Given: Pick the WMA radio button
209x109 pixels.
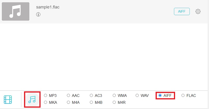Looking at the screenshot, I should click(x=114, y=95).
